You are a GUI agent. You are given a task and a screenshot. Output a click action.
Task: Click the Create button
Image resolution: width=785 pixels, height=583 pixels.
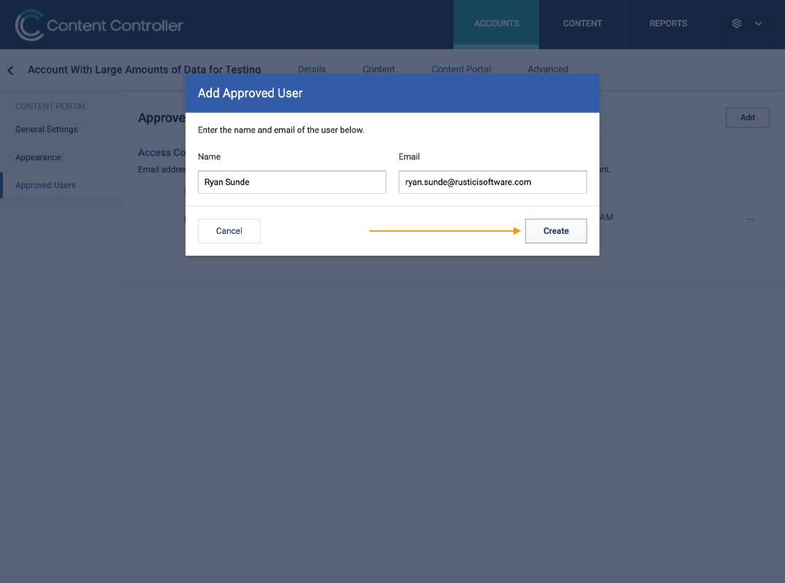click(556, 231)
